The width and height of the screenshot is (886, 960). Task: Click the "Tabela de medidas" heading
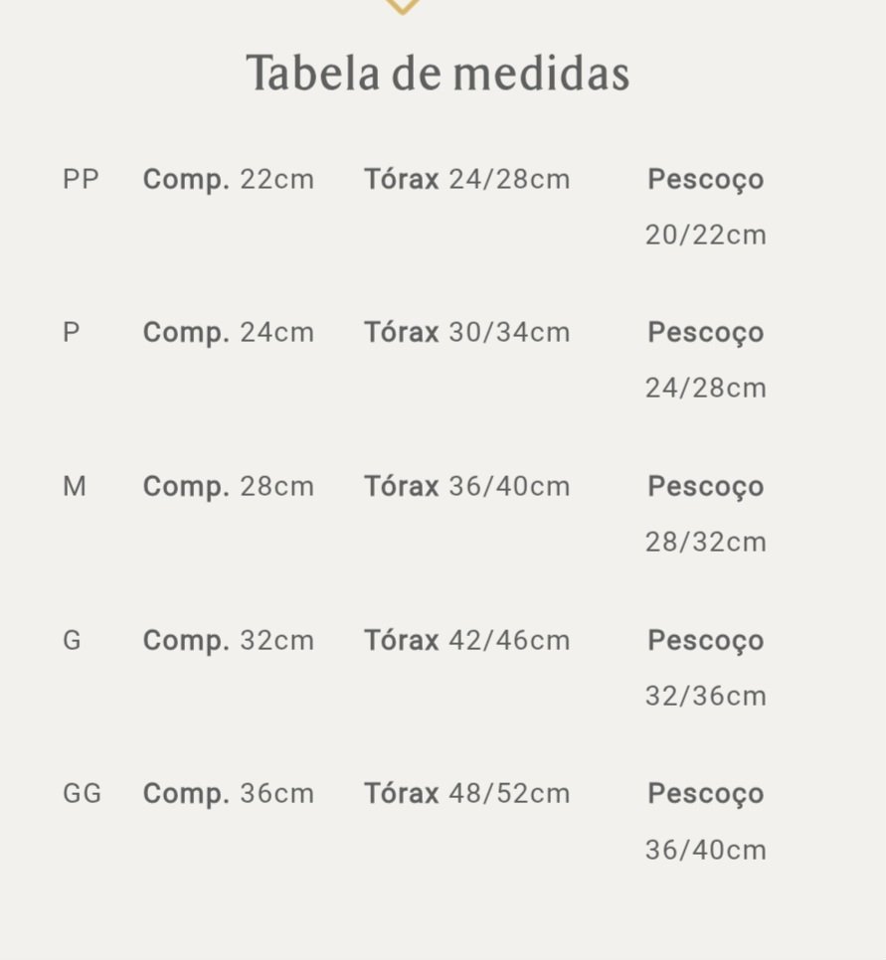click(x=438, y=74)
